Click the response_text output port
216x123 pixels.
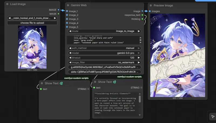tap(142, 15)
